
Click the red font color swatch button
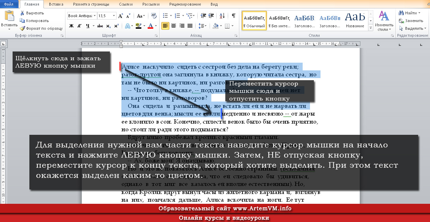pyautogui.click(x=150, y=26)
